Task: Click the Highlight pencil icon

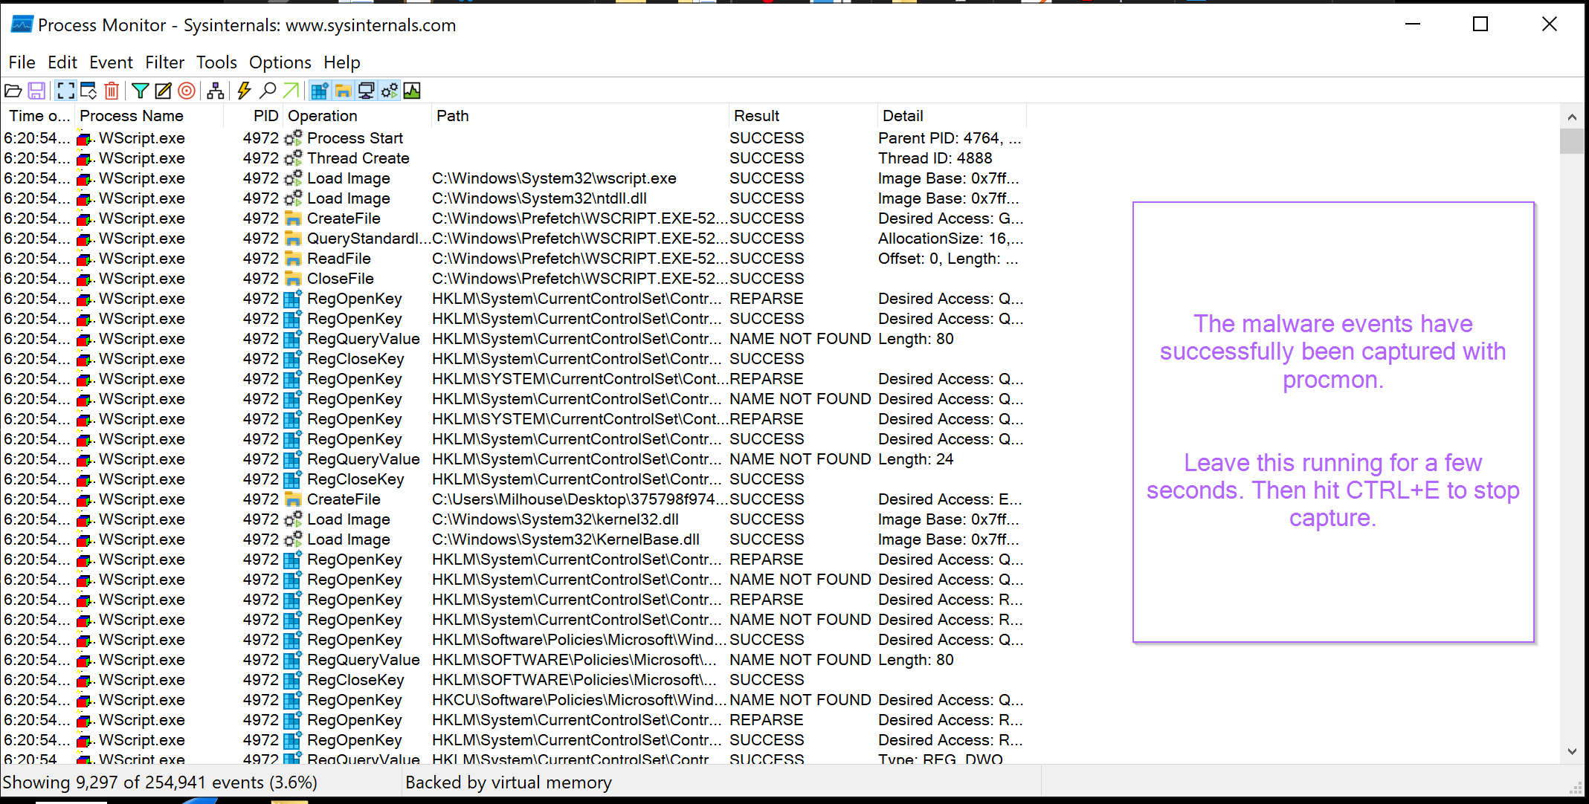Action: point(163,91)
